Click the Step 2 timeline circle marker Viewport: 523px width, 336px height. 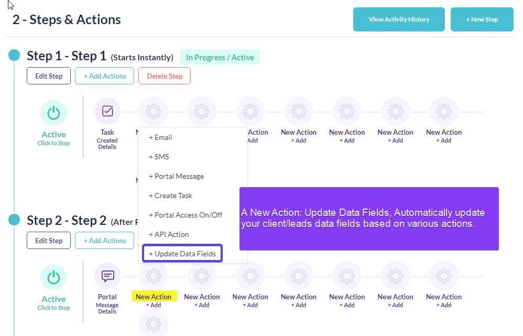click(x=15, y=220)
